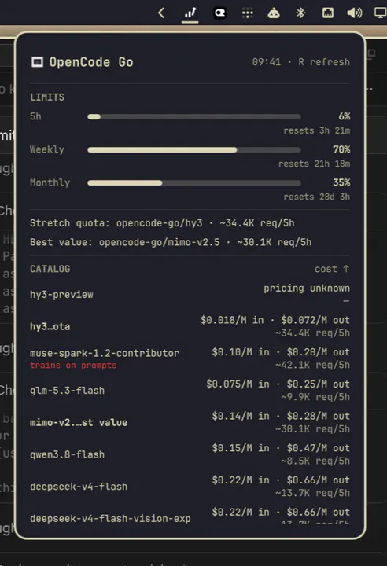Click the 5h limit progress bar
The image size is (387, 566).
click(194, 116)
